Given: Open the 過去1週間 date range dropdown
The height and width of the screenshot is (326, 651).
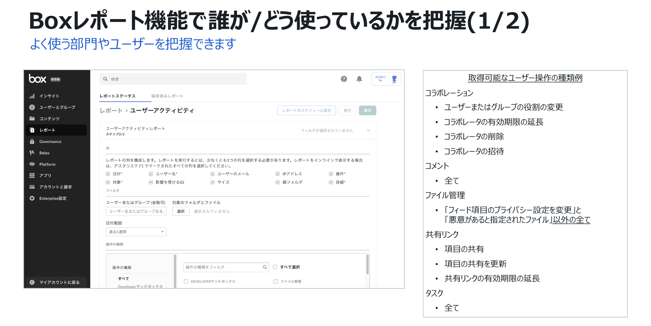Looking at the screenshot, I should coord(136,232).
